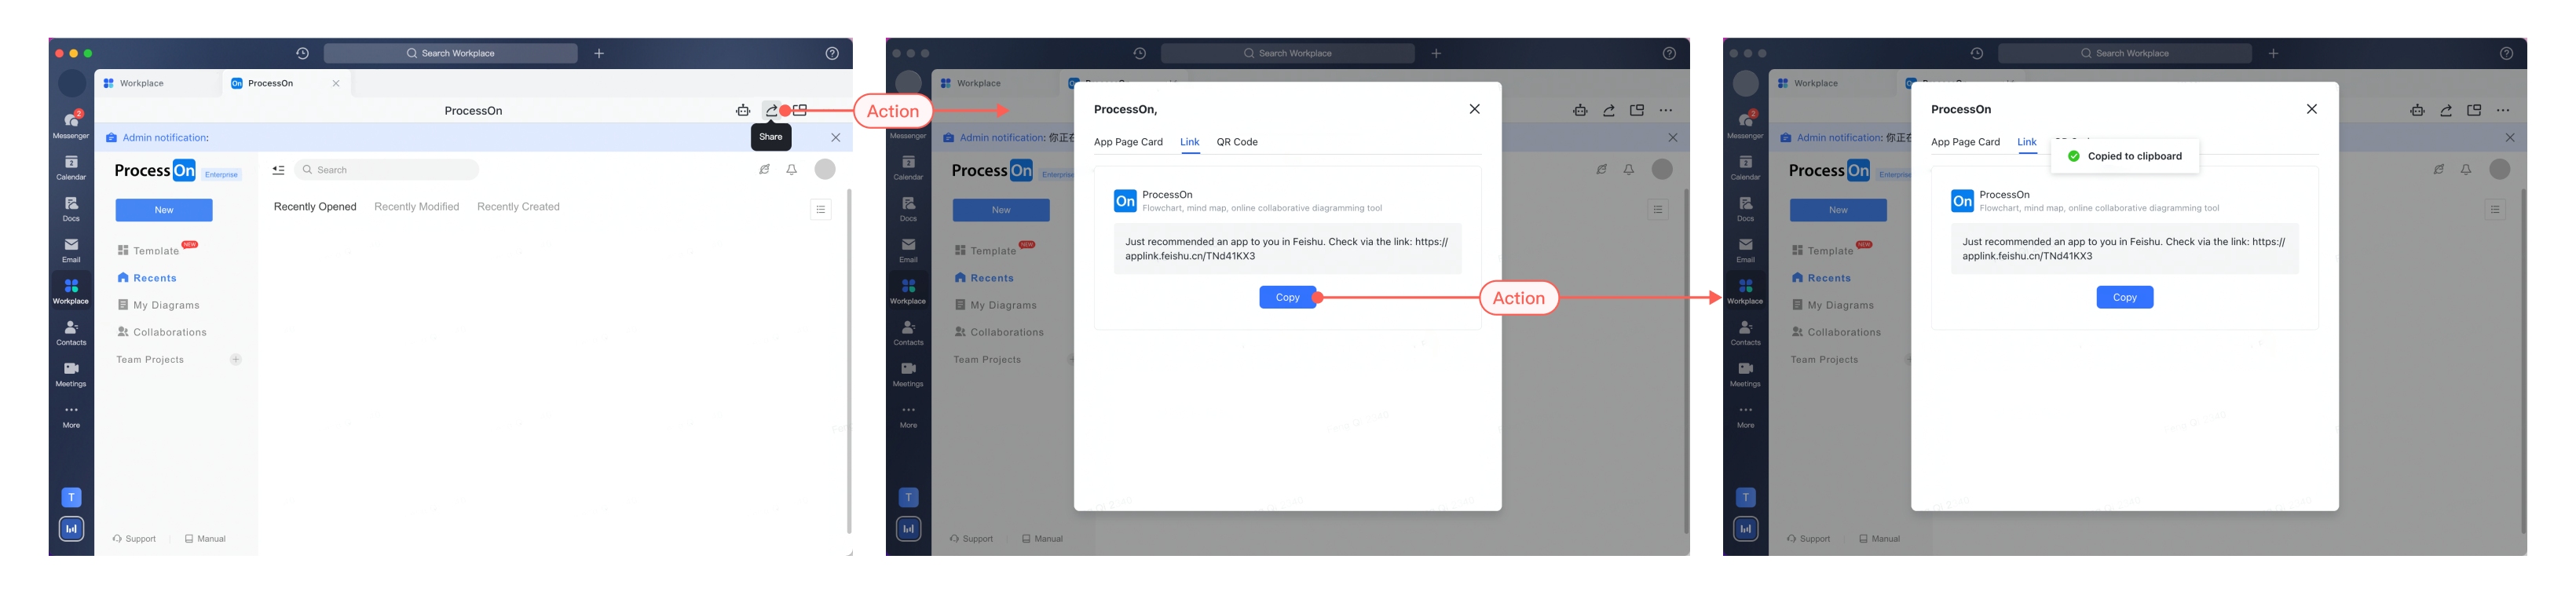Screen dimensions: 2576x603
Task: Dismiss the Admin notification bar in left screenshot
Action: point(836,138)
